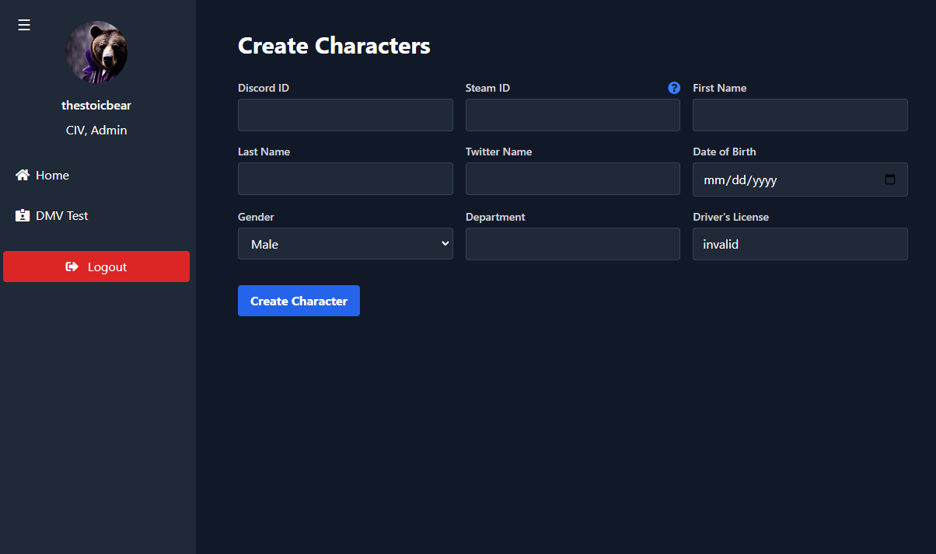Screen dimensions: 936x554
Task: Click the bear profile avatar
Action: tap(96, 52)
